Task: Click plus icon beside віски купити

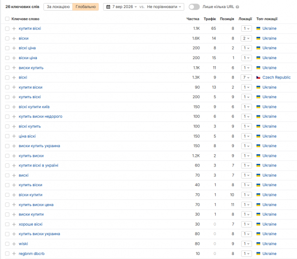Action: coord(14,195)
